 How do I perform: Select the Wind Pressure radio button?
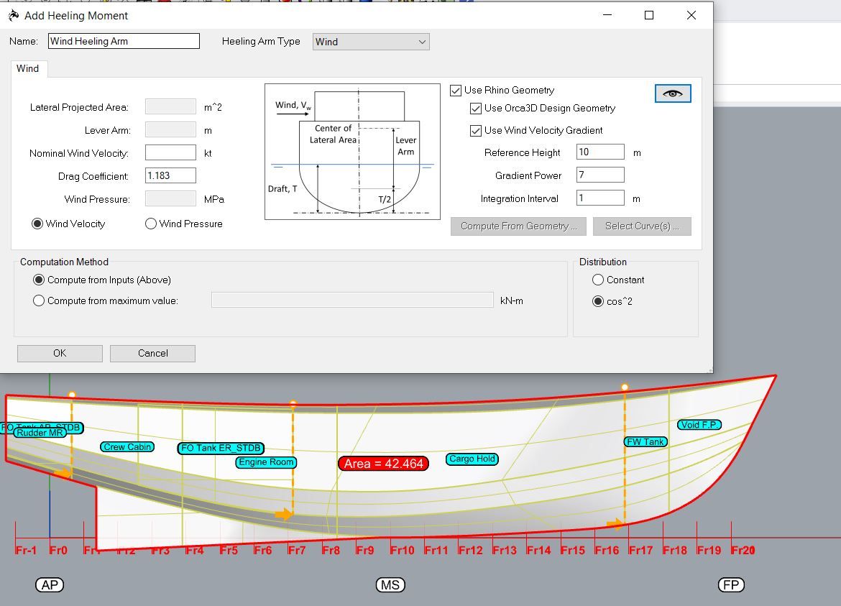[x=151, y=224]
